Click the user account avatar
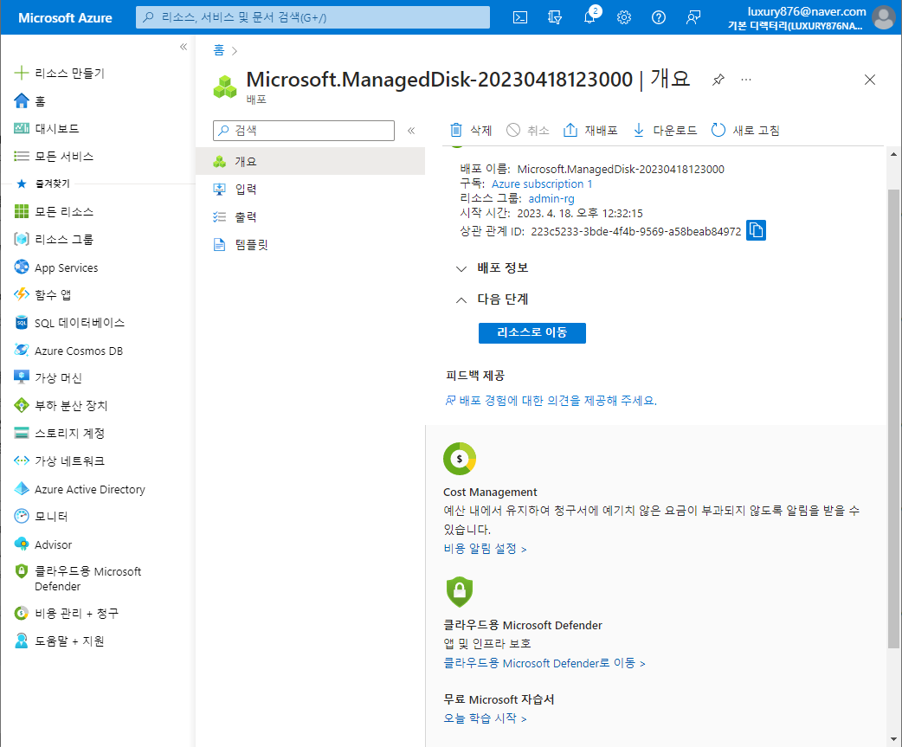Image resolution: width=902 pixels, height=747 pixels. point(884,17)
